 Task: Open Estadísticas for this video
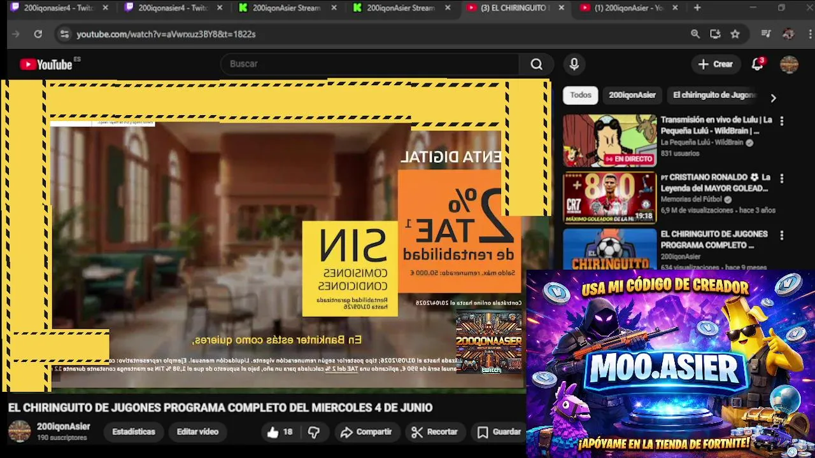tap(134, 432)
